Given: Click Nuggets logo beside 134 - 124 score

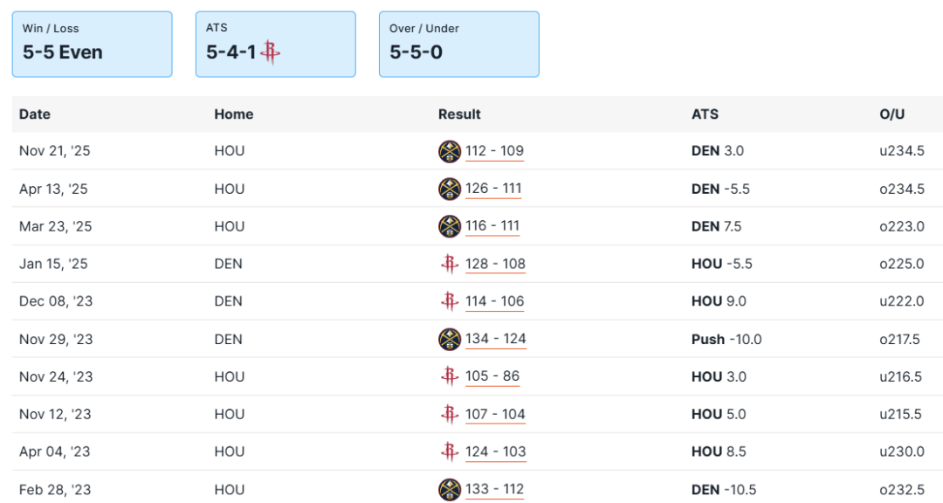Looking at the screenshot, I should [x=449, y=339].
